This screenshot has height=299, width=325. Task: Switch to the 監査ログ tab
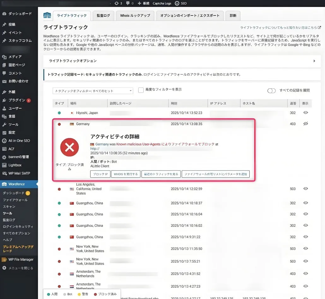[x=103, y=15]
